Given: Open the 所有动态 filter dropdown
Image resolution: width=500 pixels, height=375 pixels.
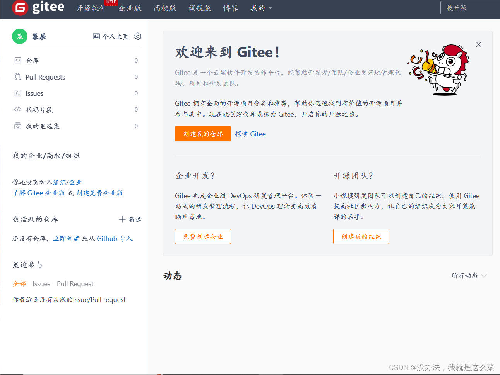Looking at the screenshot, I should pyautogui.click(x=469, y=275).
